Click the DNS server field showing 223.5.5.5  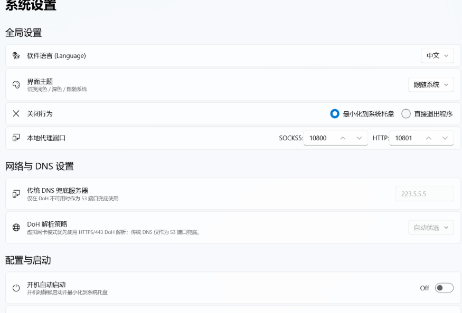point(425,193)
